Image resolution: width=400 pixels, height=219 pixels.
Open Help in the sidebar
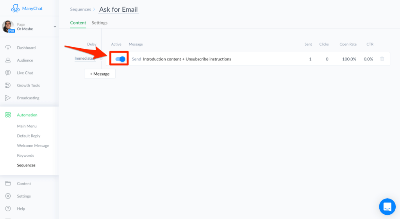pyautogui.click(x=21, y=208)
